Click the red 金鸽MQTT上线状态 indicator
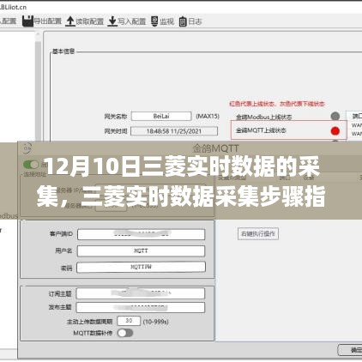Viewport: 362px width, 362px height. [x=335, y=131]
